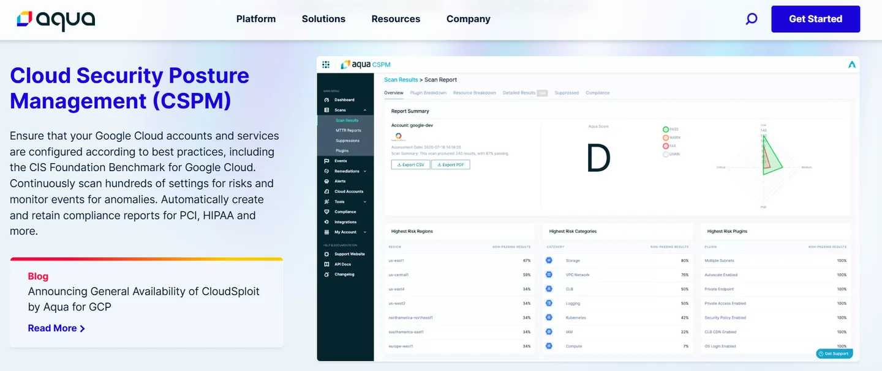The height and width of the screenshot is (371, 882).
Task: Click the Support Website gear icon
Action: 326,254
